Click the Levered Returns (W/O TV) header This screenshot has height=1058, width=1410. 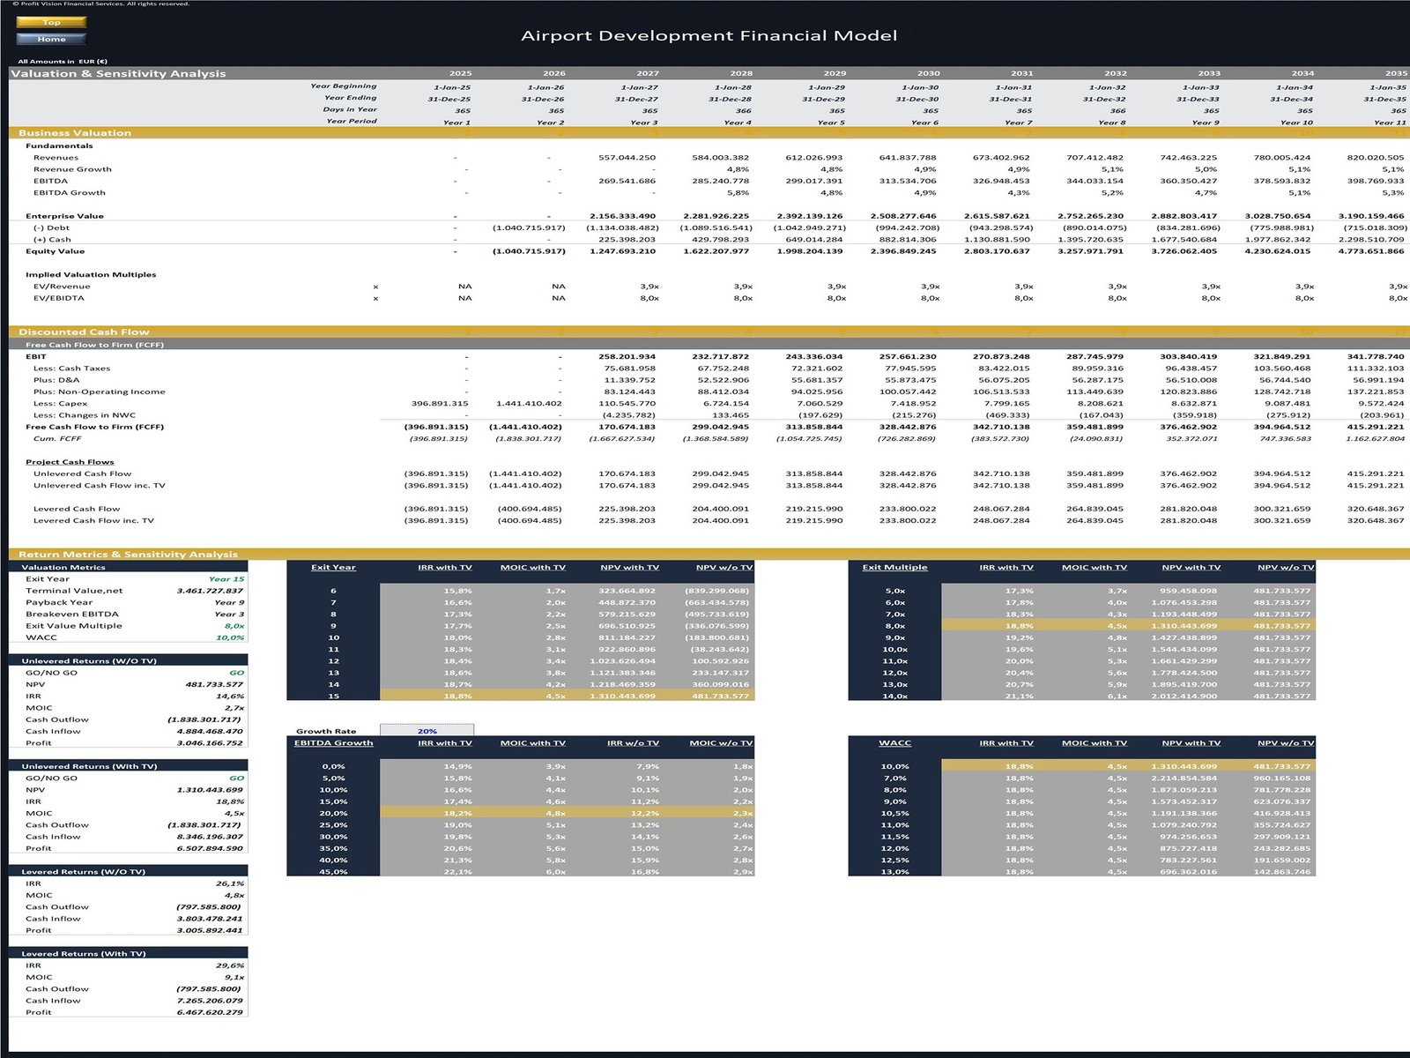tap(84, 872)
